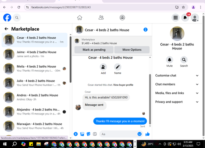Show hidden system tray icons chevron
The height and width of the screenshot is (148, 205).
tap(160, 144)
